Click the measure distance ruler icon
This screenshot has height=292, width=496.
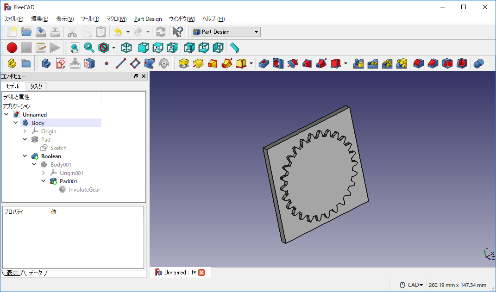(234, 48)
